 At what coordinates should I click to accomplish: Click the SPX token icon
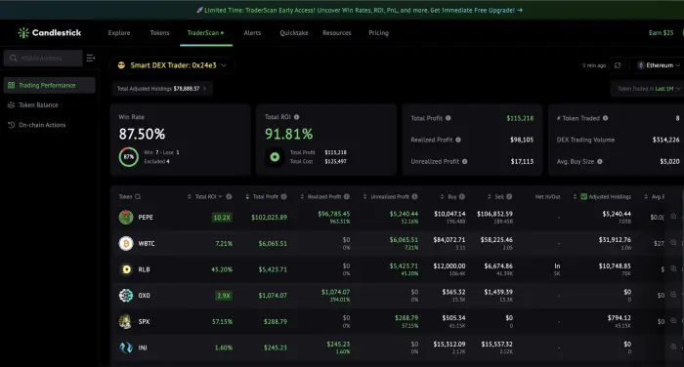pos(126,322)
